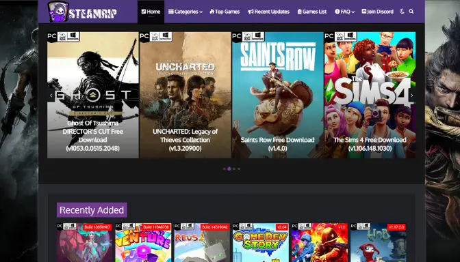Open the Build 13850907 game thumbnail
This screenshot has height=262, width=460.
84,243
